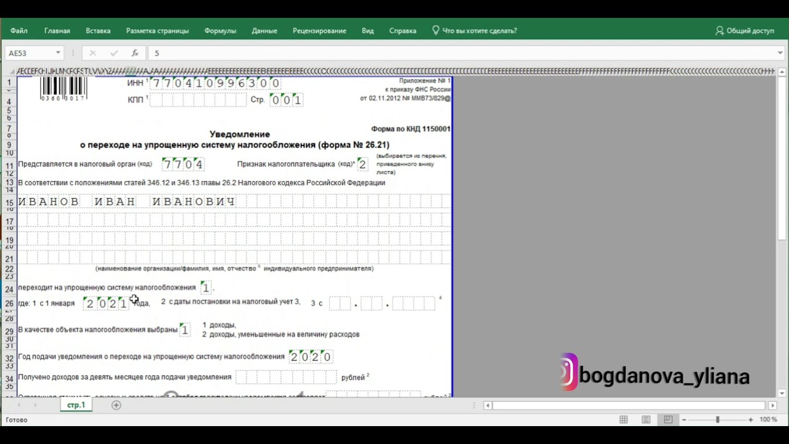Switch to Разметка страницы tab
This screenshot has height=444, width=789.
click(x=157, y=30)
